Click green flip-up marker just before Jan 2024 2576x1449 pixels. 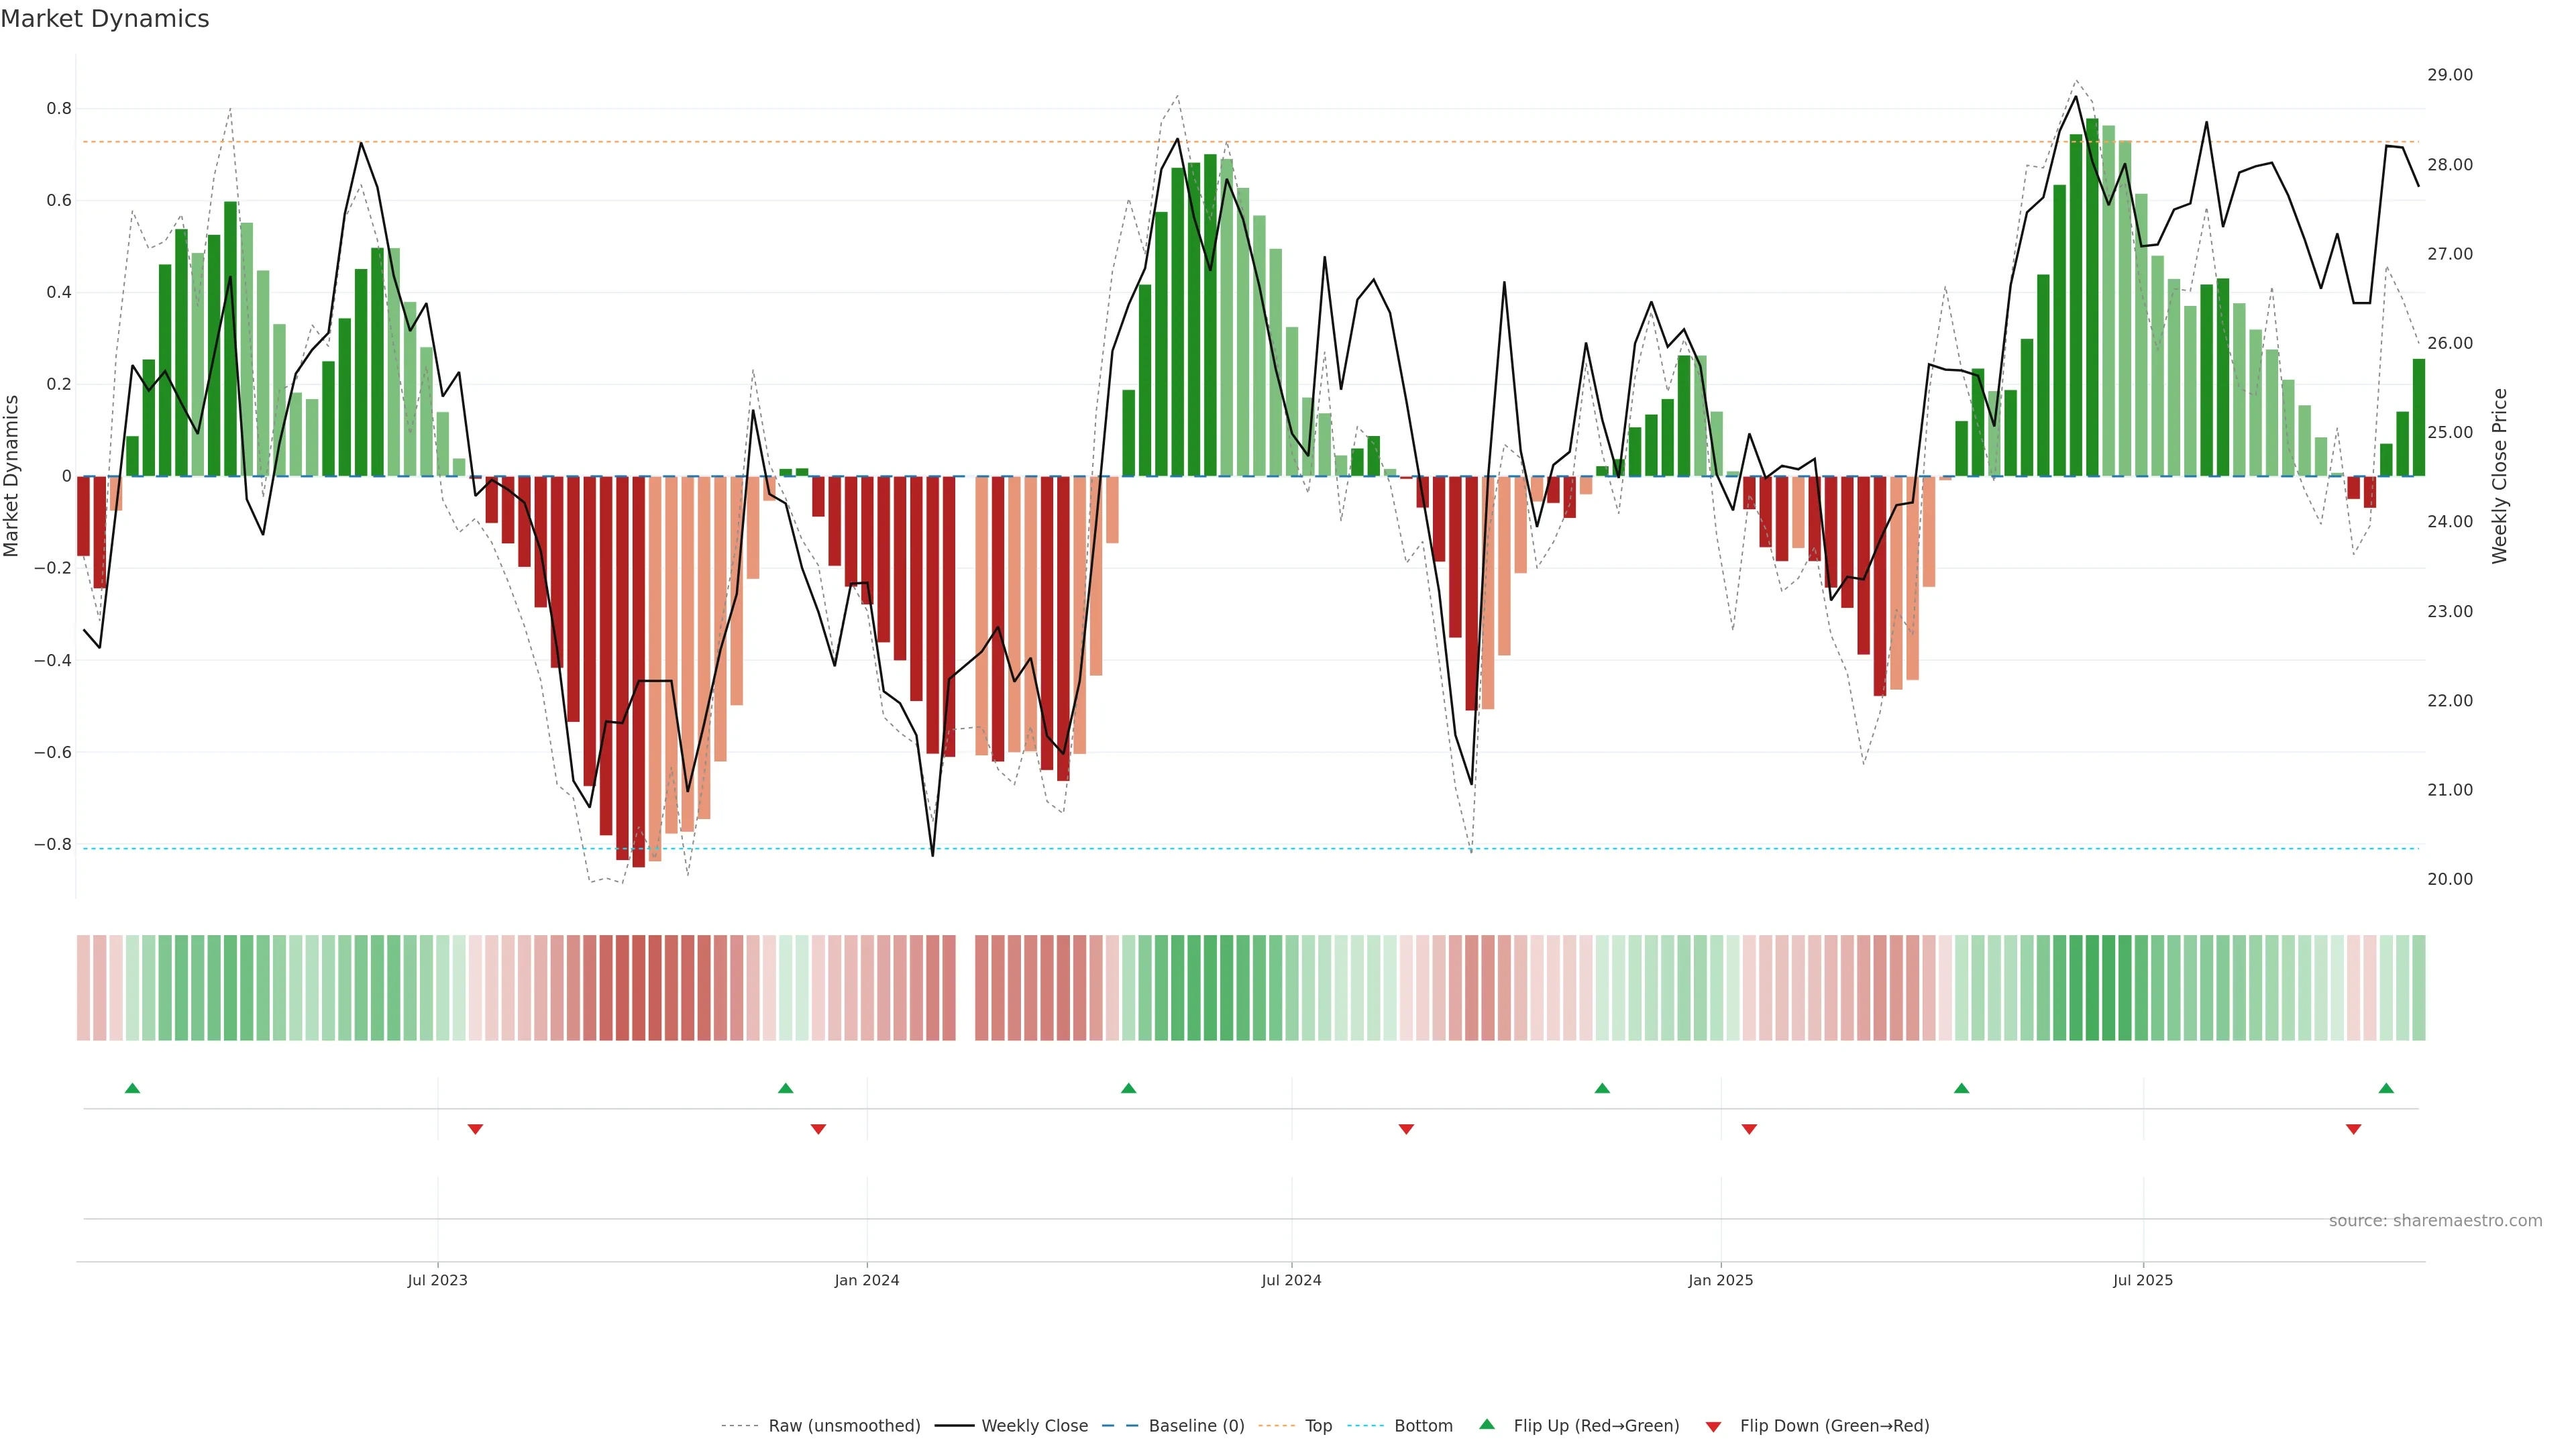[x=785, y=1088]
